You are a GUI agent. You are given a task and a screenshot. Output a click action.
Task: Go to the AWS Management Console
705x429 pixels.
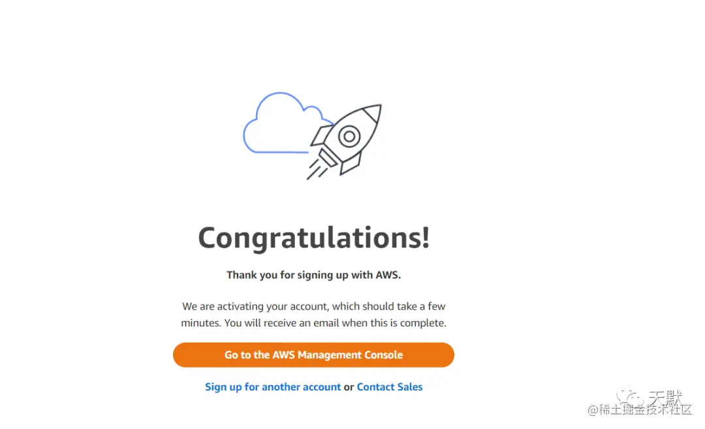click(313, 355)
